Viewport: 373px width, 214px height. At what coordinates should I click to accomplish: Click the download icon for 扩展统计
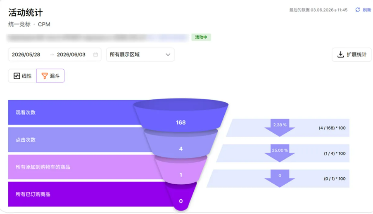click(340, 54)
